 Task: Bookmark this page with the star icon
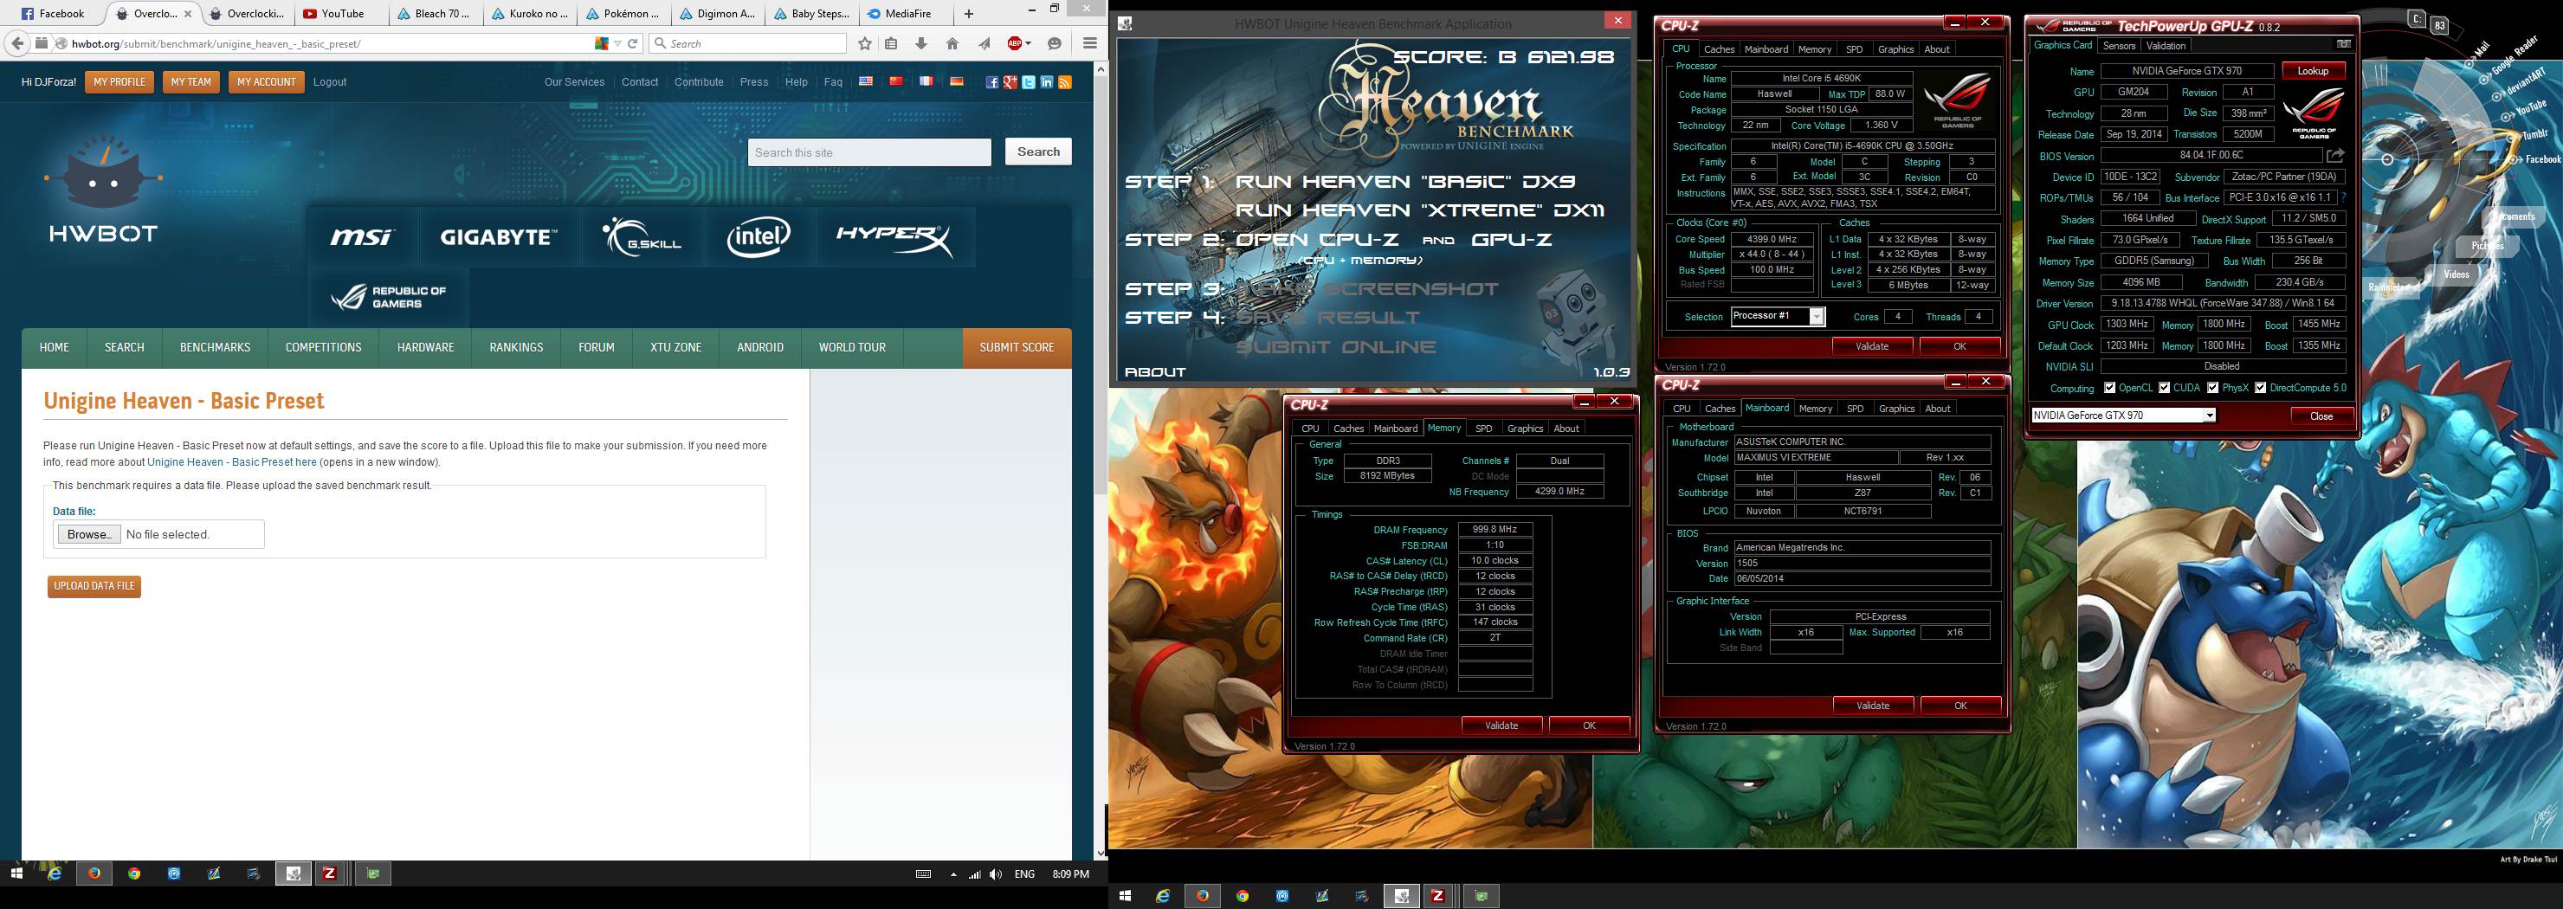pos(865,44)
